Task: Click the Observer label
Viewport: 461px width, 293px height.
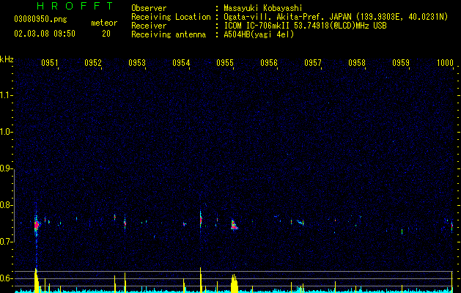Action: point(149,8)
